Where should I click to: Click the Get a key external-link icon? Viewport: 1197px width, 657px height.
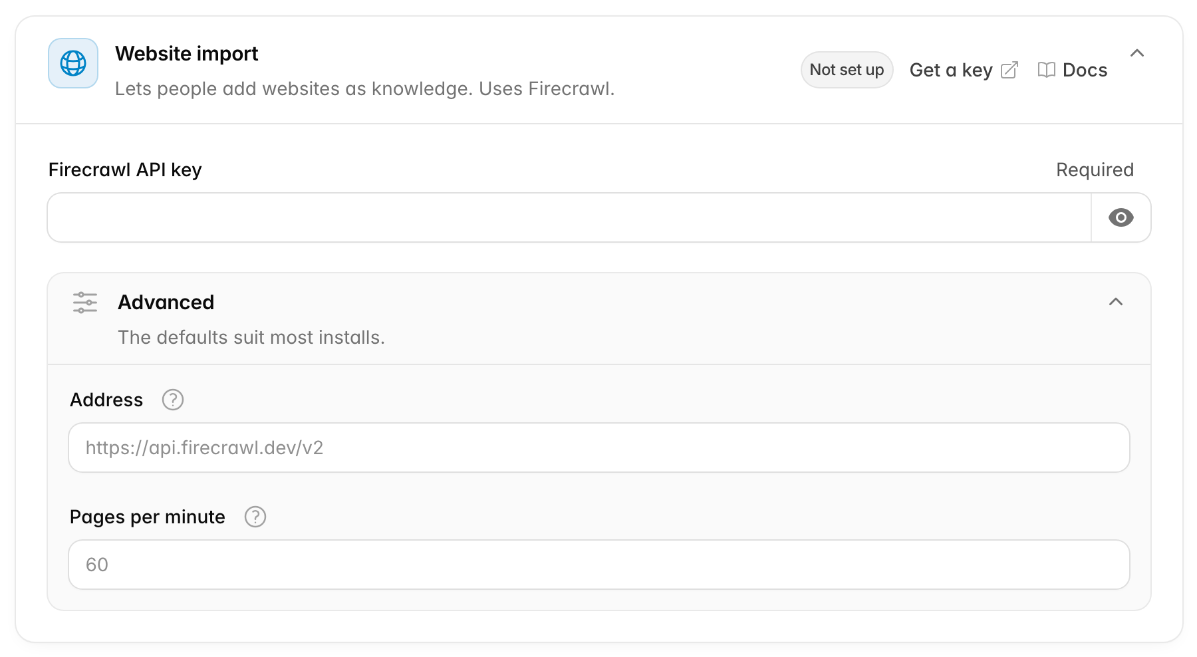coord(1009,70)
